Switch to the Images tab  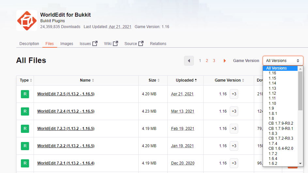coord(67,44)
